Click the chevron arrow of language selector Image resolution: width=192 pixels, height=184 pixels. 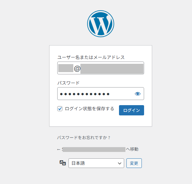tap(120, 163)
